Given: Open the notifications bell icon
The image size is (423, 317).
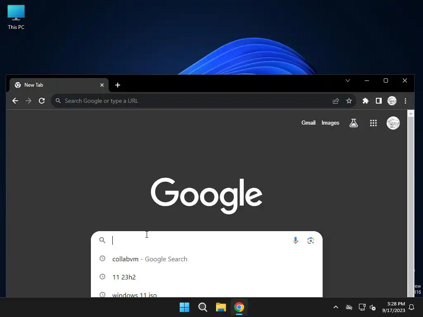Looking at the screenshot, I should (x=412, y=307).
